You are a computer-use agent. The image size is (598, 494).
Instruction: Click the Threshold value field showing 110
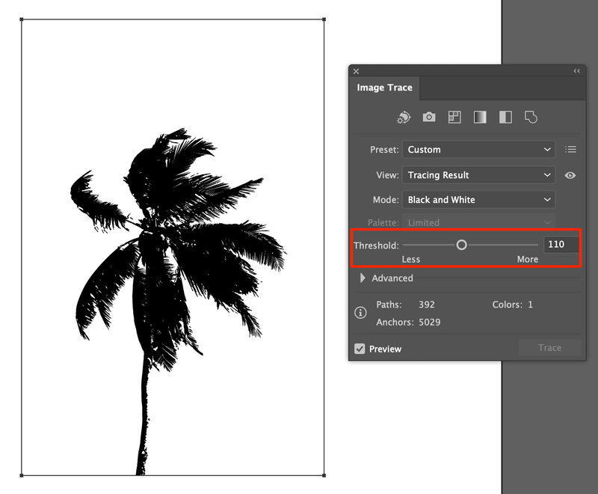click(561, 245)
